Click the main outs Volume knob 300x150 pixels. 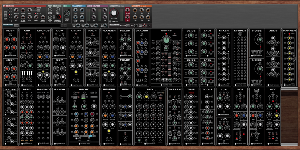[114, 13]
